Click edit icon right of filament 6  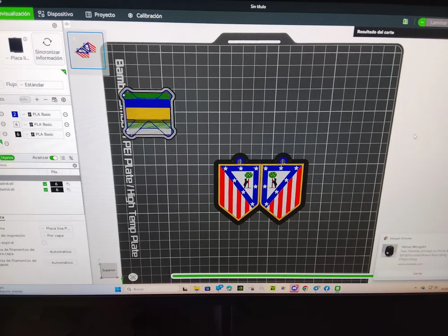(68, 134)
